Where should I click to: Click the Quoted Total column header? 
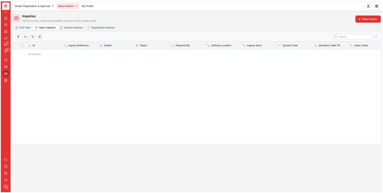294,45
